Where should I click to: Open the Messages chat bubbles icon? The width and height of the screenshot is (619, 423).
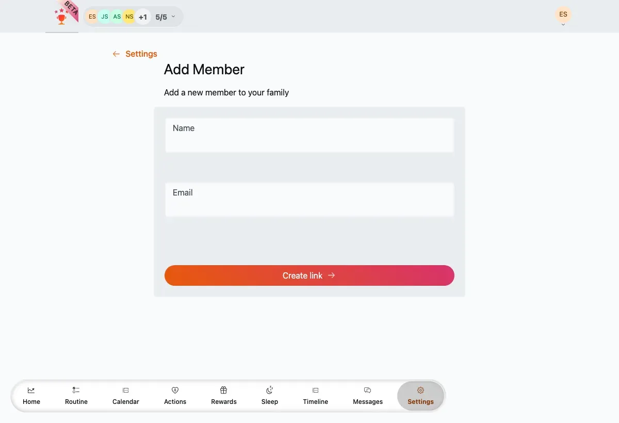tap(368, 391)
